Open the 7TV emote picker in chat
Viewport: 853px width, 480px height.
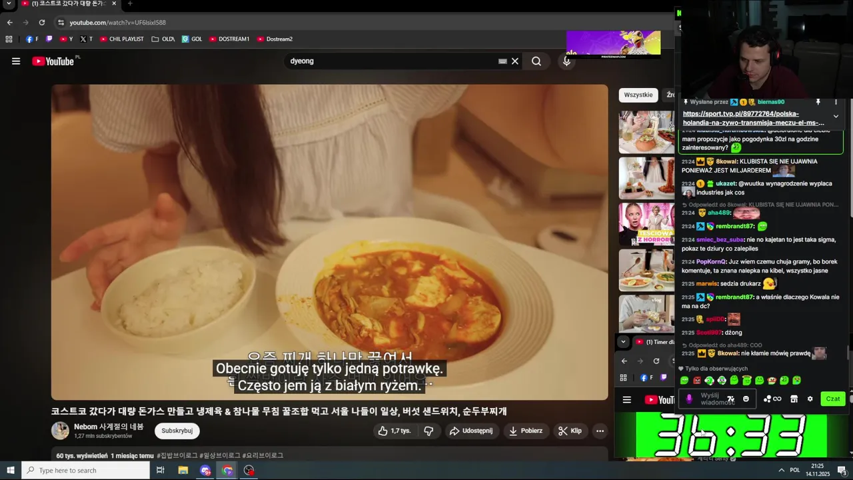coord(730,399)
